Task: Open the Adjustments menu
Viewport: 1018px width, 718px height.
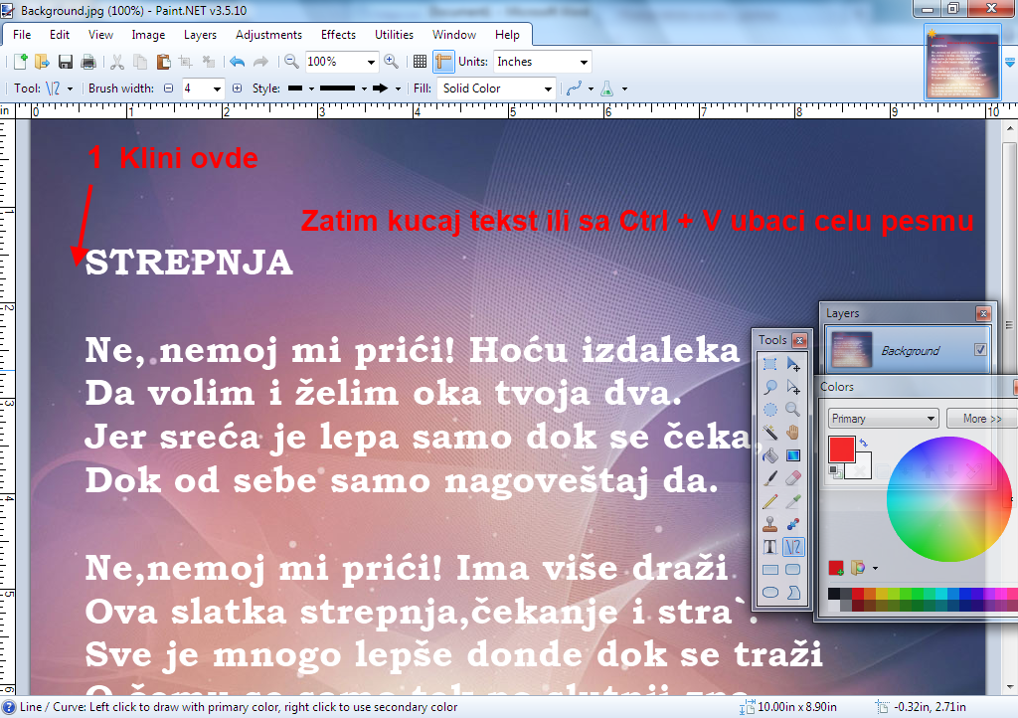Action: pyautogui.click(x=268, y=35)
